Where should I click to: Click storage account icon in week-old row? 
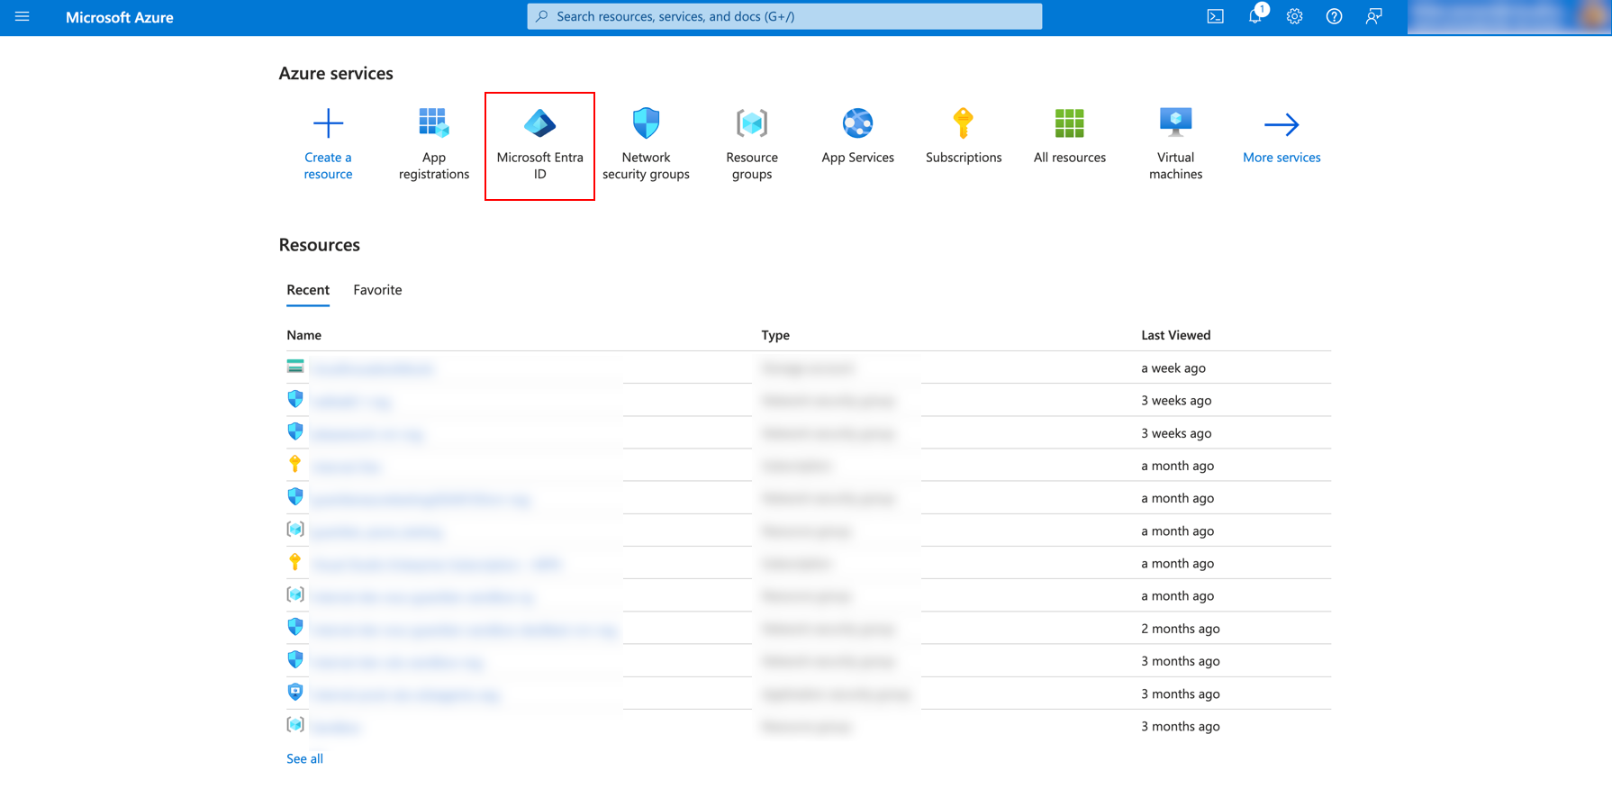coord(295,367)
